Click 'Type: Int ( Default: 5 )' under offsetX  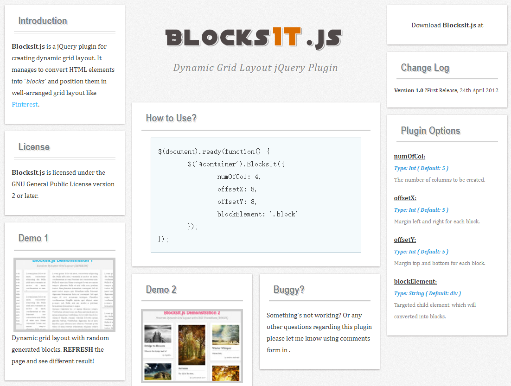(421, 210)
